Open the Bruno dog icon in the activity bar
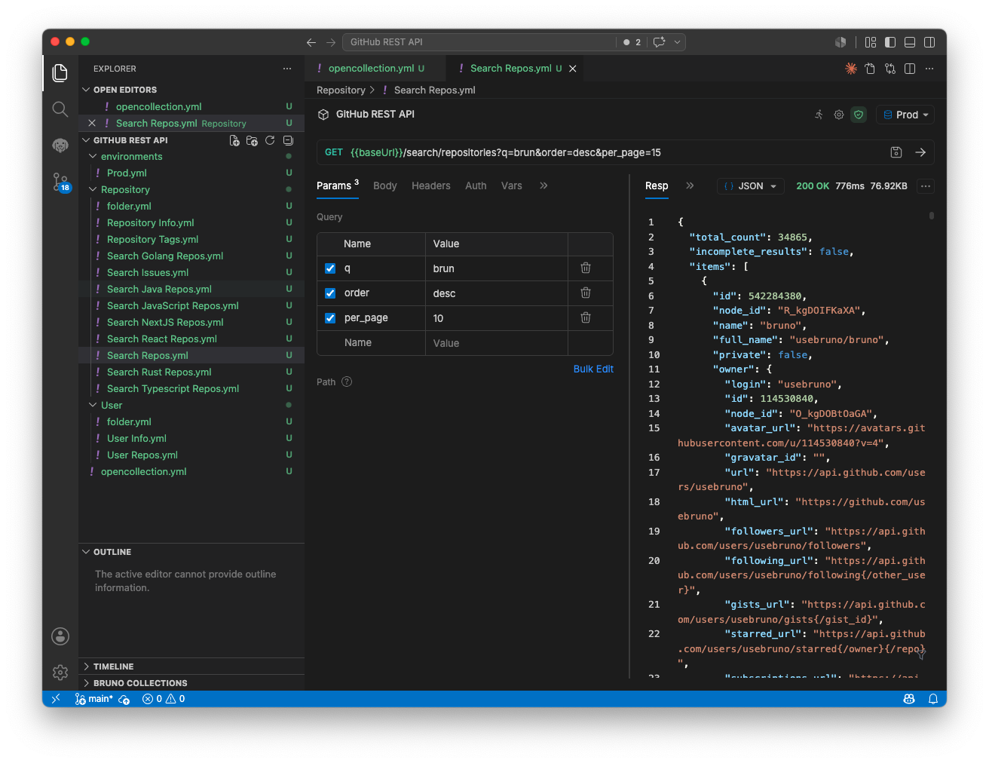 pyautogui.click(x=60, y=145)
